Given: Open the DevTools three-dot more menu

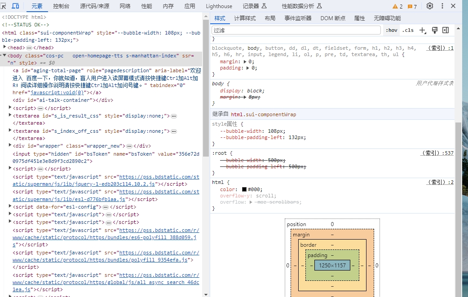Looking at the screenshot, I should (442, 6).
